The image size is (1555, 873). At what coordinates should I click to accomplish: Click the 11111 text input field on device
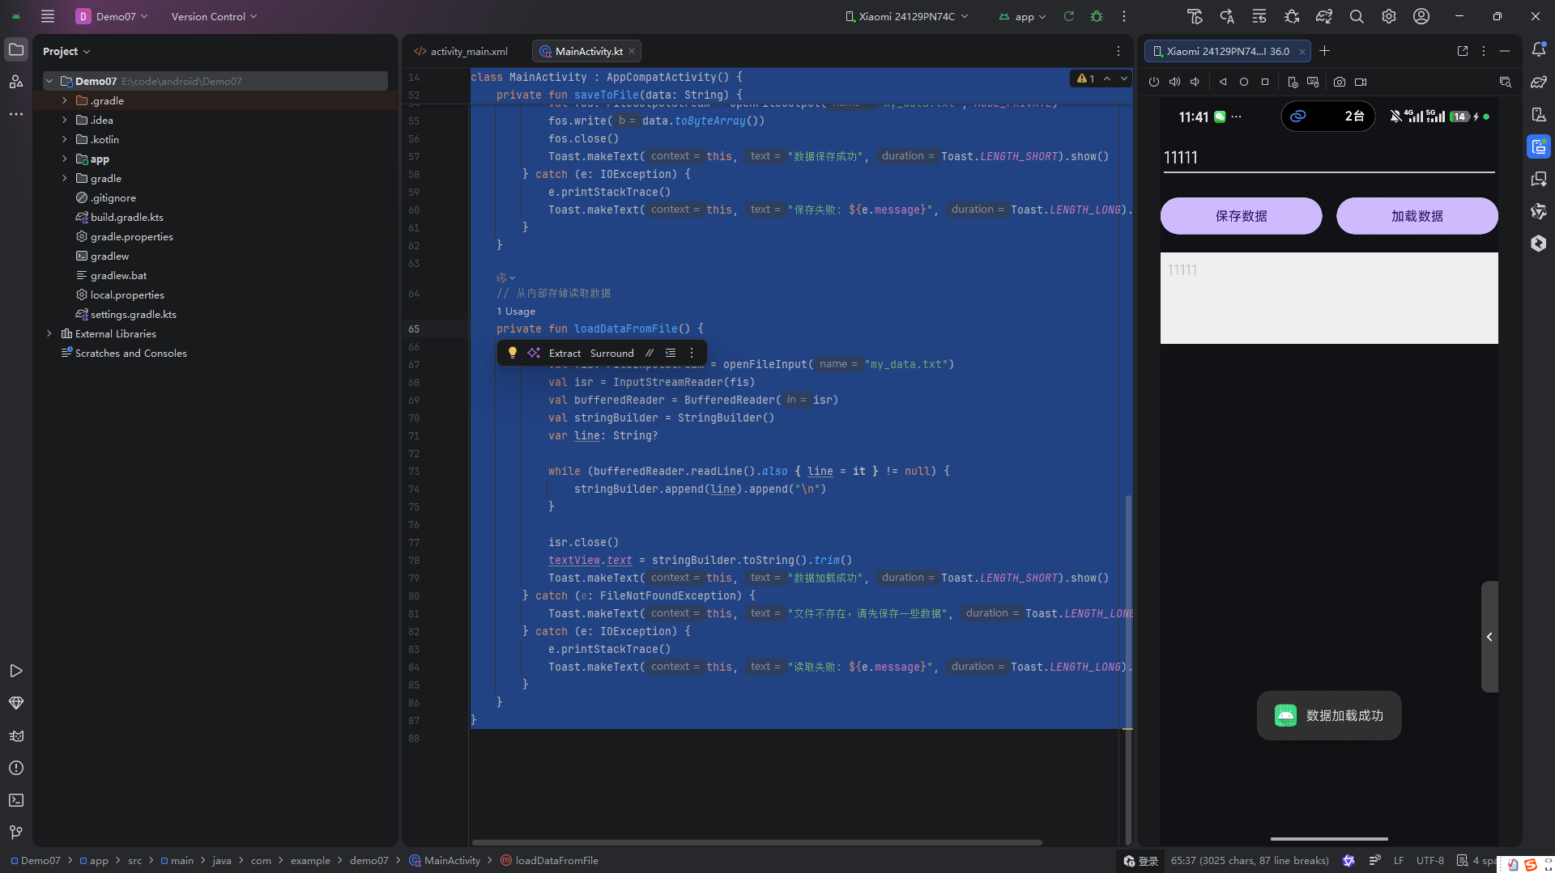1328,158
